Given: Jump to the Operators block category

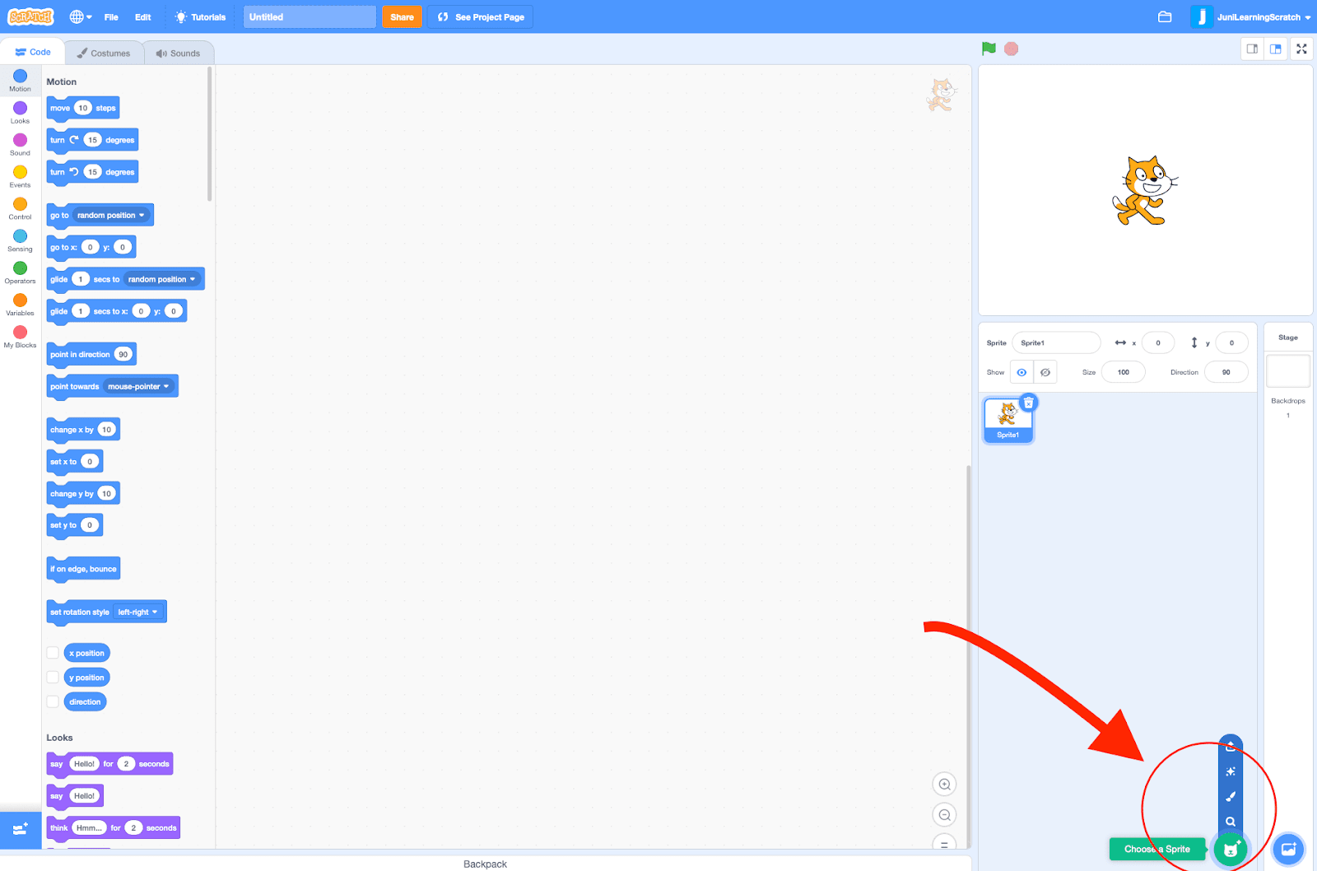Looking at the screenshot, I should tap(20, 272).
